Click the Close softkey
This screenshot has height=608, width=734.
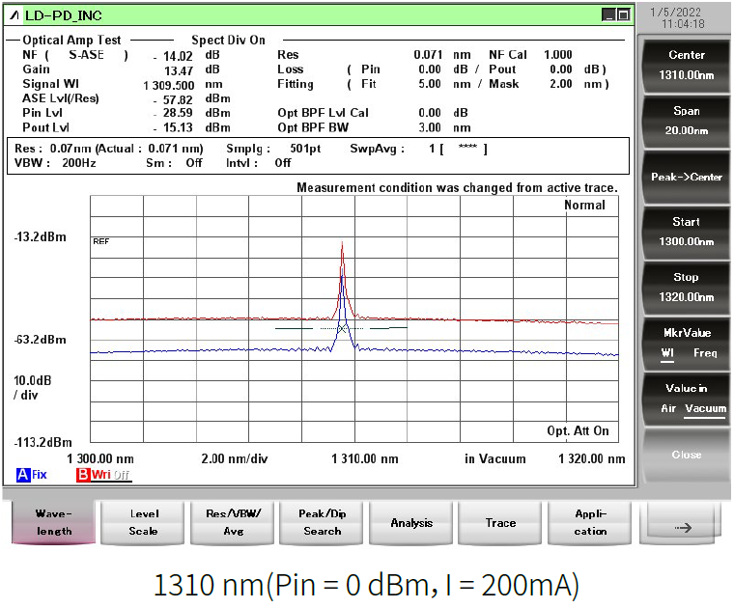click(686, 455)
